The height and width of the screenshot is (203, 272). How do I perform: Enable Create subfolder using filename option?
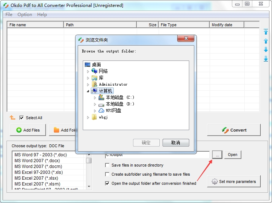click(x=107, y=174)
